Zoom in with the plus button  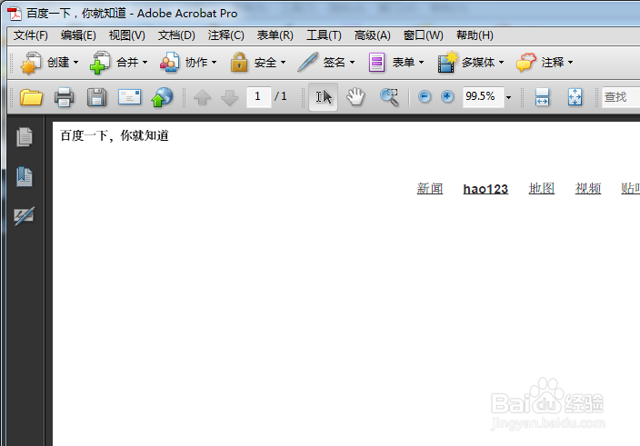pyautogui.click(x=447, y=96)
